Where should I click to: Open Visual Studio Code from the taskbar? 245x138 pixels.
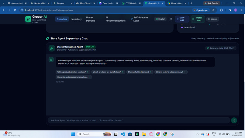(x=123, y=134)
